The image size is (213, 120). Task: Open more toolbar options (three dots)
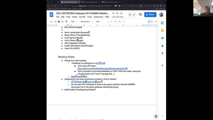coord(124,22)
